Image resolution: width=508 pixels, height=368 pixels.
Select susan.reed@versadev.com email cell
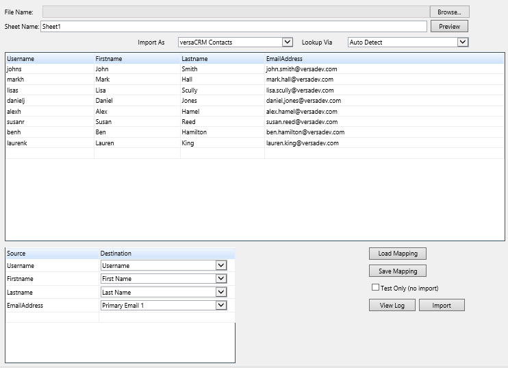coord(385,122)
